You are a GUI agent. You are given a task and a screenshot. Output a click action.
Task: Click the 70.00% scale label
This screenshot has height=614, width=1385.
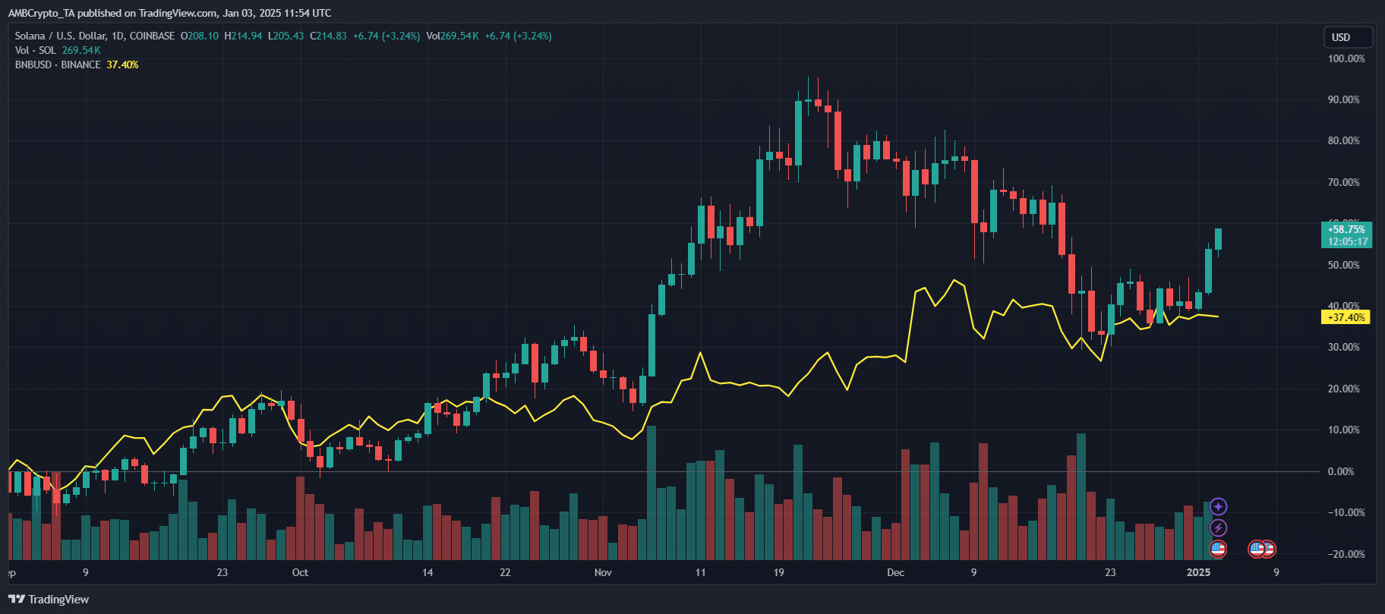1346,182
